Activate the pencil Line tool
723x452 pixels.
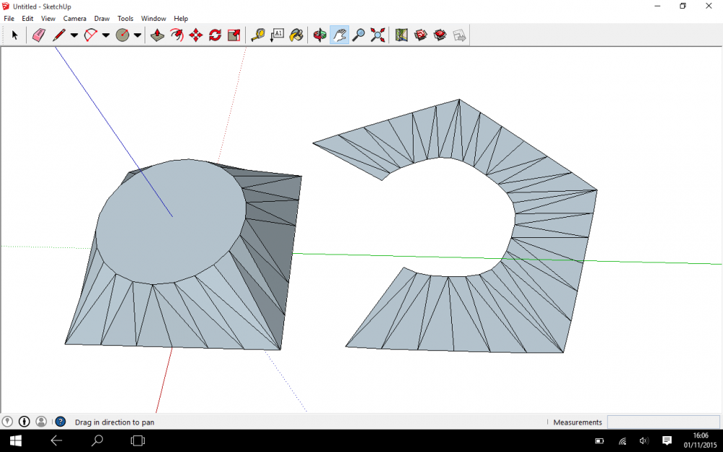(59, 35)
